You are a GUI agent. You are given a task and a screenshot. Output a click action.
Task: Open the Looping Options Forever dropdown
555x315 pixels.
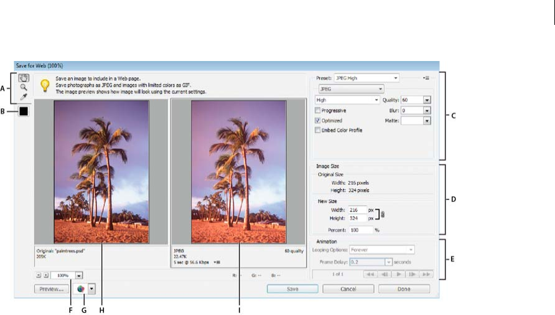[382, 250]
